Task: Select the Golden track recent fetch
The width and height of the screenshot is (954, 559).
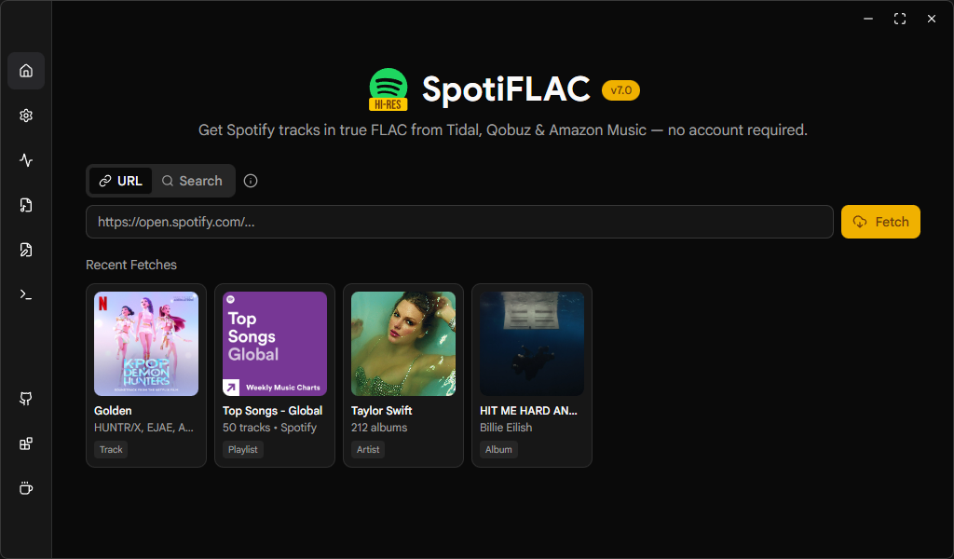Action: [146, 375]
